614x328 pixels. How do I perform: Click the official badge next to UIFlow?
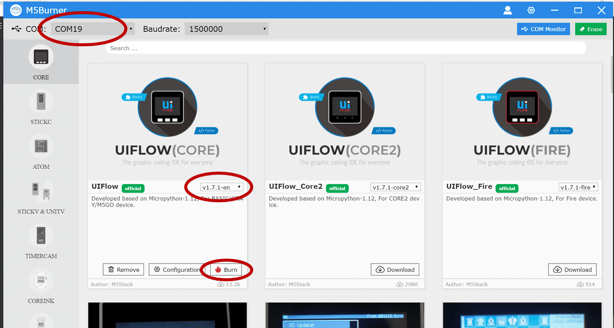click(x=133, y=188)
